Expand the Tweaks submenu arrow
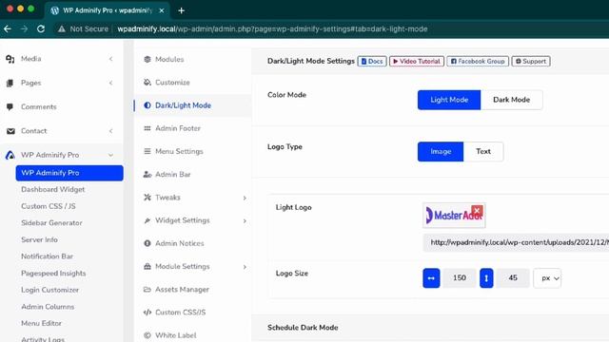Screen dimensions: 609x342 pos(245,198)
